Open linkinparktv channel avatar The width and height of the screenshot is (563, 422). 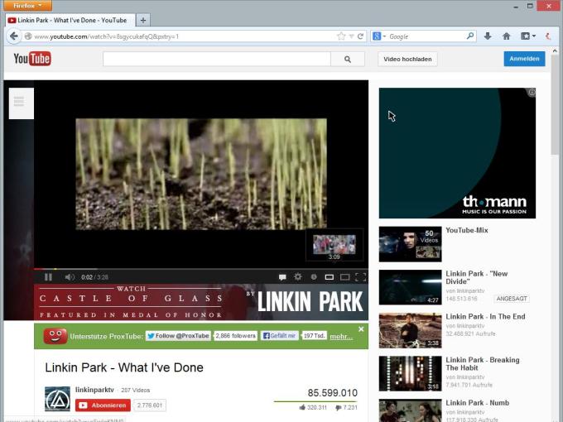point(57,399)
